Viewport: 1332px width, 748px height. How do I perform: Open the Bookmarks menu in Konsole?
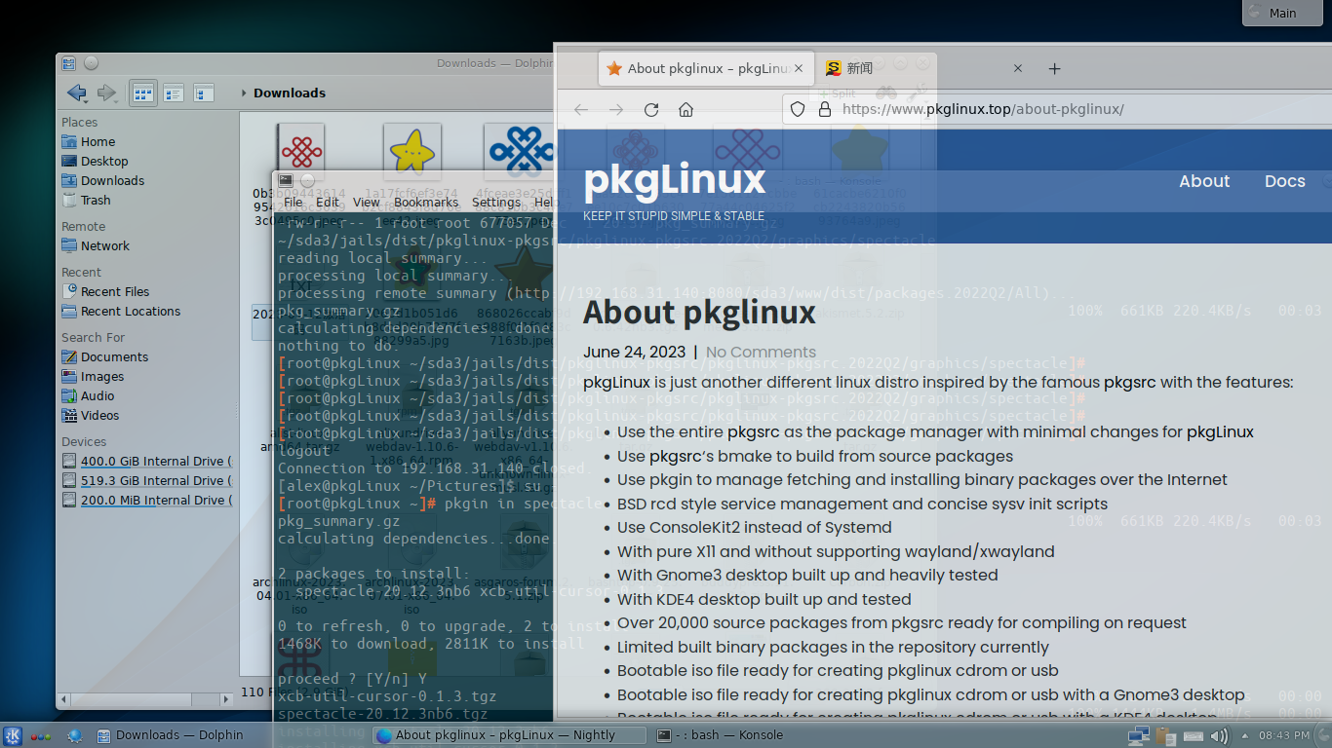click(x=425, y=203)
